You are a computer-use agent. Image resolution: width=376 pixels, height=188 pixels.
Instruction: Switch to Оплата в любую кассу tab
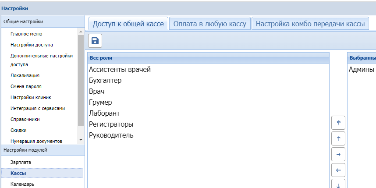210,24
